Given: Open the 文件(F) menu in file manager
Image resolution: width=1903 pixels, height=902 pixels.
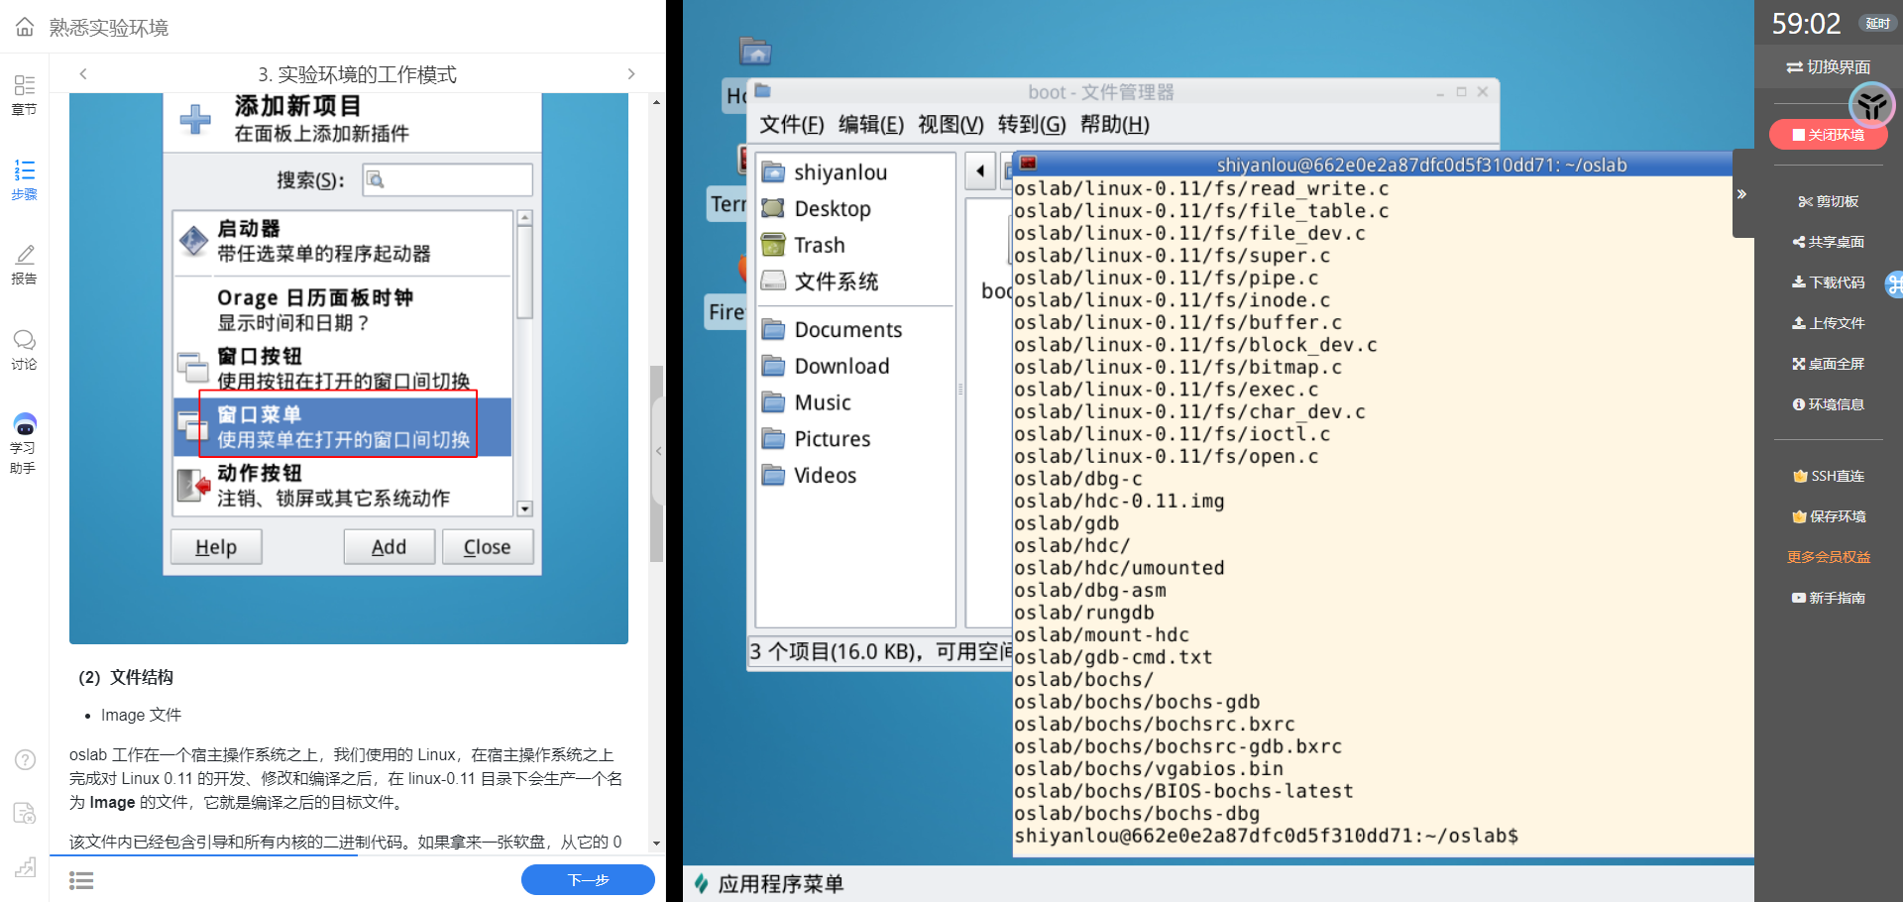Looking at the screenshot, I should coord(791,125).
